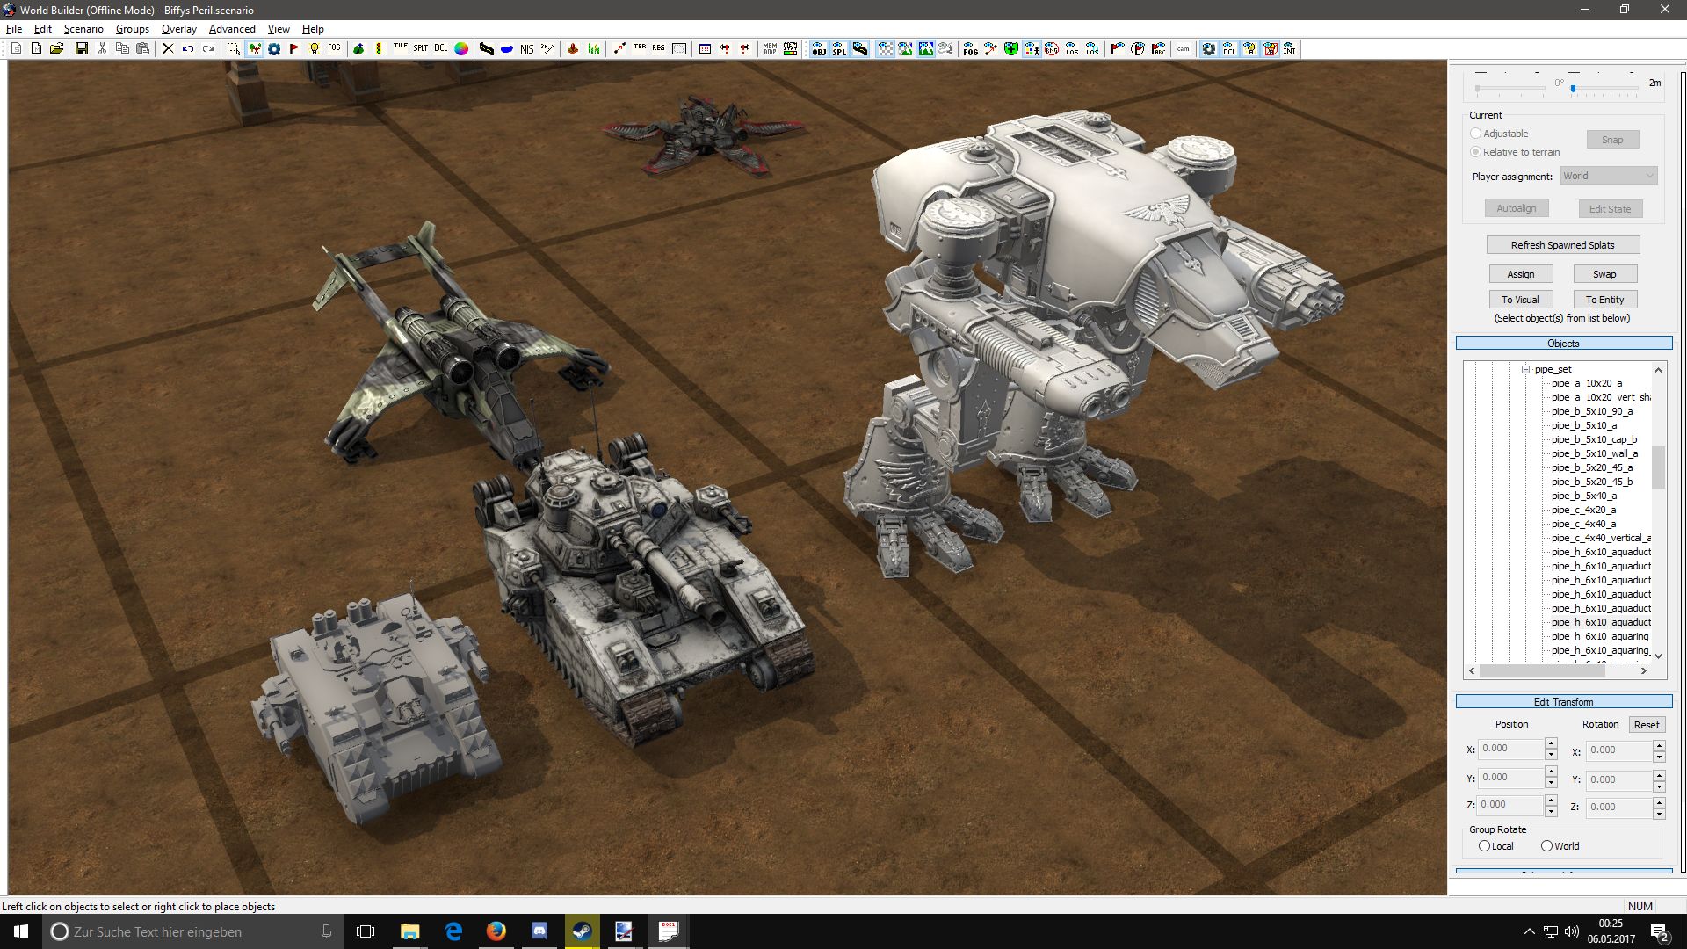Toggle OBJ visibility eye icon
Viewport: 1687px width, 949px height.
[x=819, y=49]
